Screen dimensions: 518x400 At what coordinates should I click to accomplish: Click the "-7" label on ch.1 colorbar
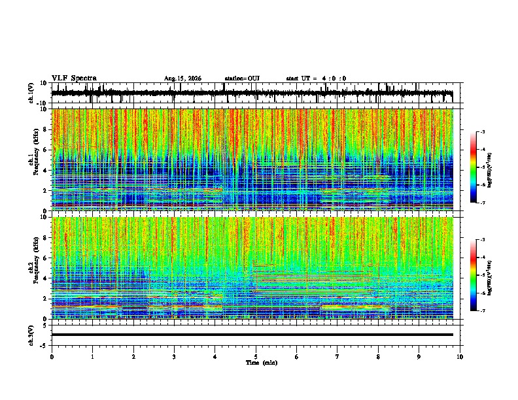click(x=483, y=203)
